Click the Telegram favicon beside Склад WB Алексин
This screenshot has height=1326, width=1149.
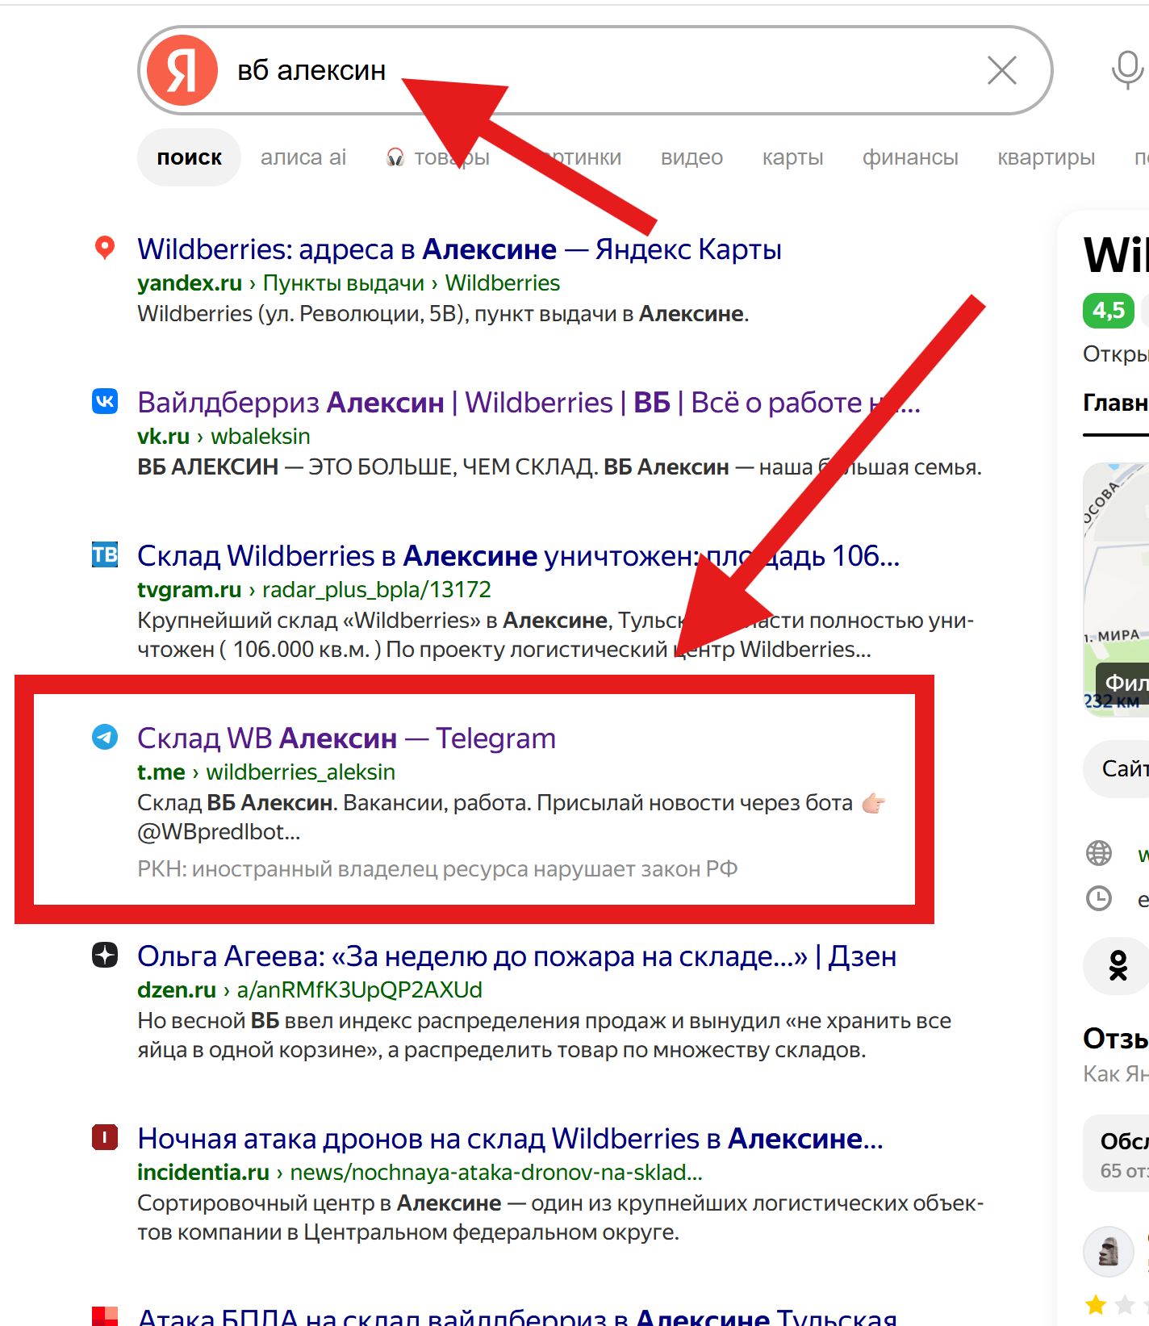[105, 737]
